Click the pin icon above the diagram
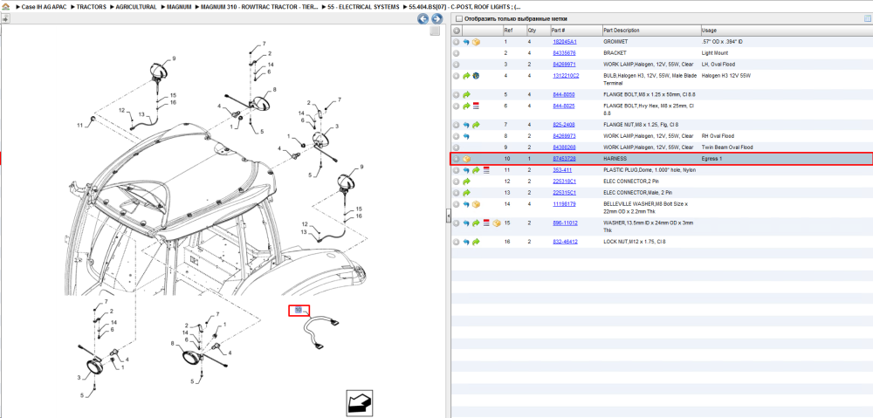Image resolution: width=873 pixels, height=418 pixels. 5,19
